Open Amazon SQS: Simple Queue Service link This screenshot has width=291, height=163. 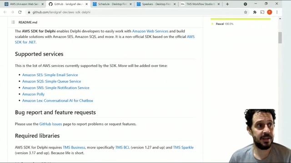pos(51,81)
